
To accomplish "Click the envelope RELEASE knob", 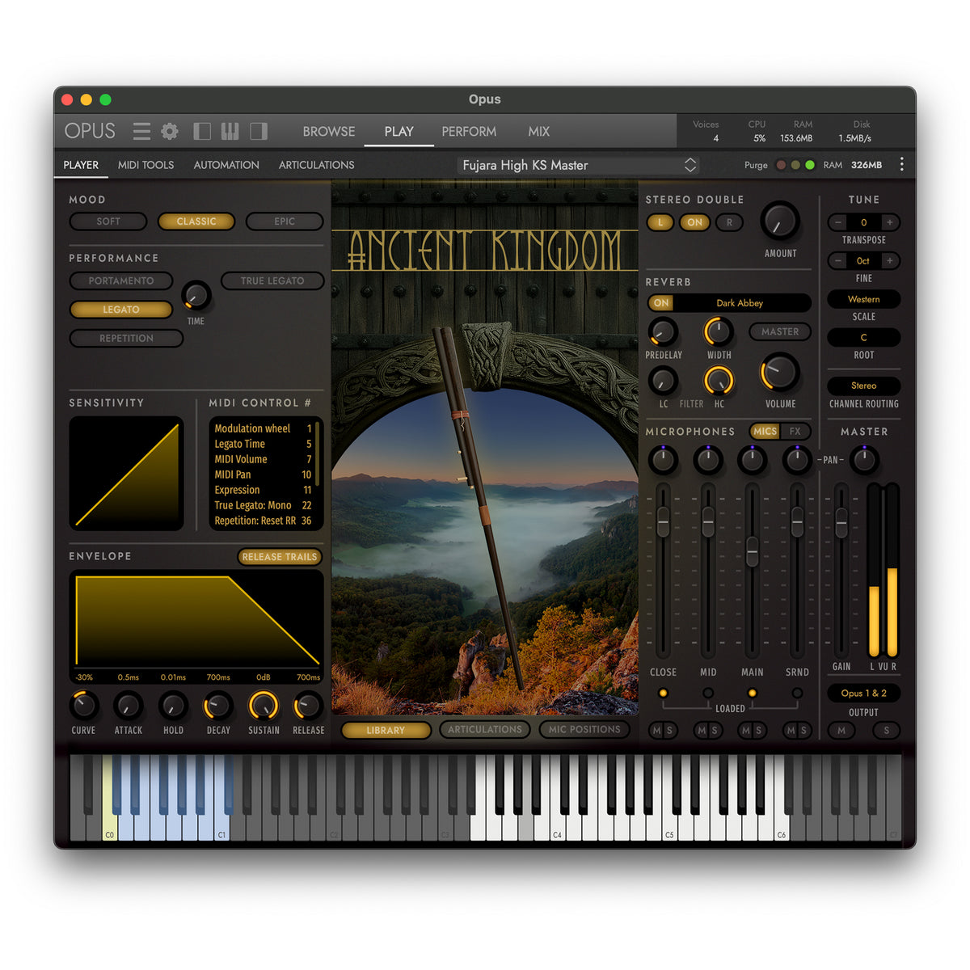I will 309,706.
